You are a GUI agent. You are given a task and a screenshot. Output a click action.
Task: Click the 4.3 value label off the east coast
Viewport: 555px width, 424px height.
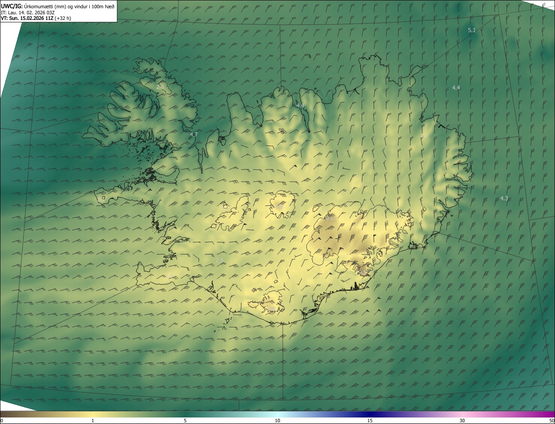[504, 199]
